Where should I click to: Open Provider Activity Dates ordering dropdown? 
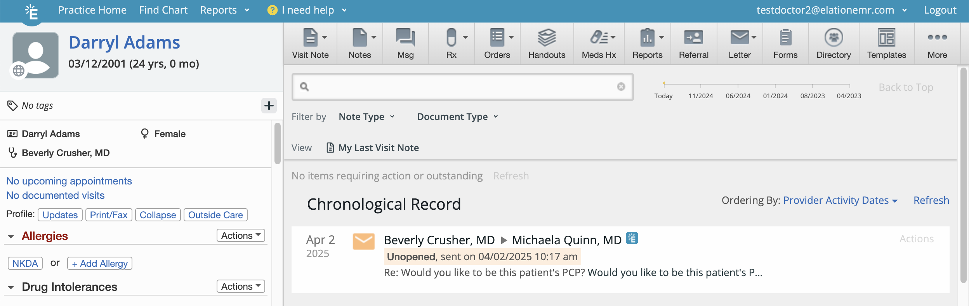[x=840, y=200]
